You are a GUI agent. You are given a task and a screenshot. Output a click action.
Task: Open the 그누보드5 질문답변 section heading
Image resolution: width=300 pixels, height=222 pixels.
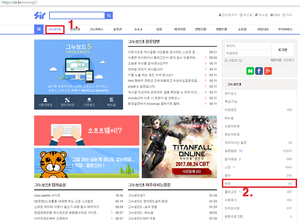coord(144,41)
